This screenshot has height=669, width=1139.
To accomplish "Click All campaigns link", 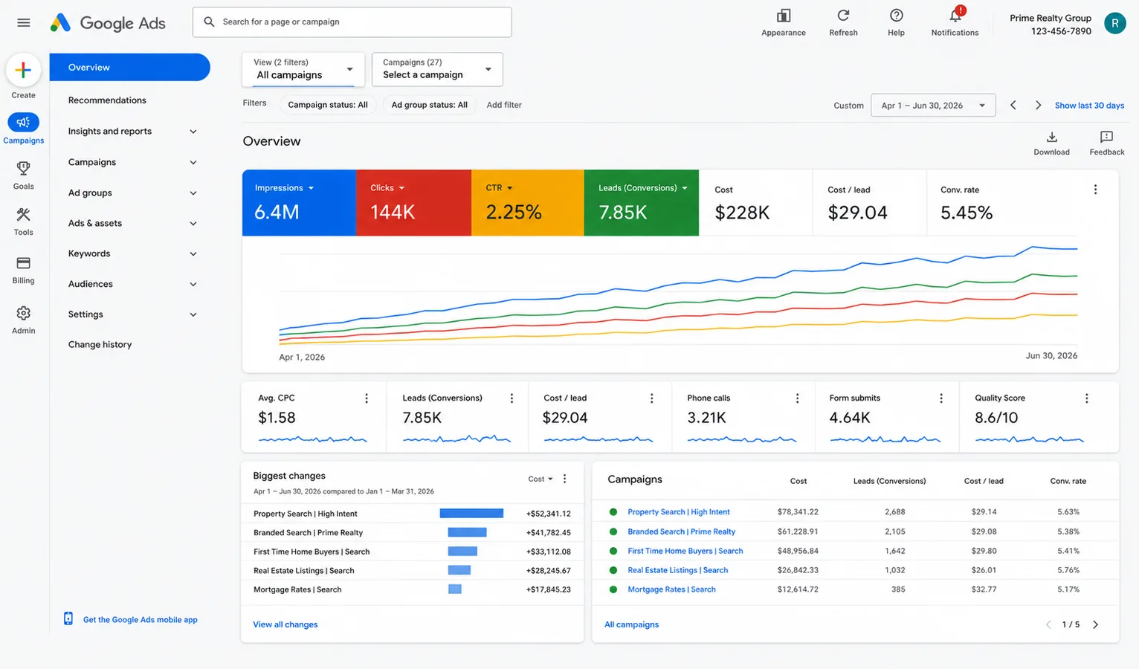I will [x=631, y=624].
